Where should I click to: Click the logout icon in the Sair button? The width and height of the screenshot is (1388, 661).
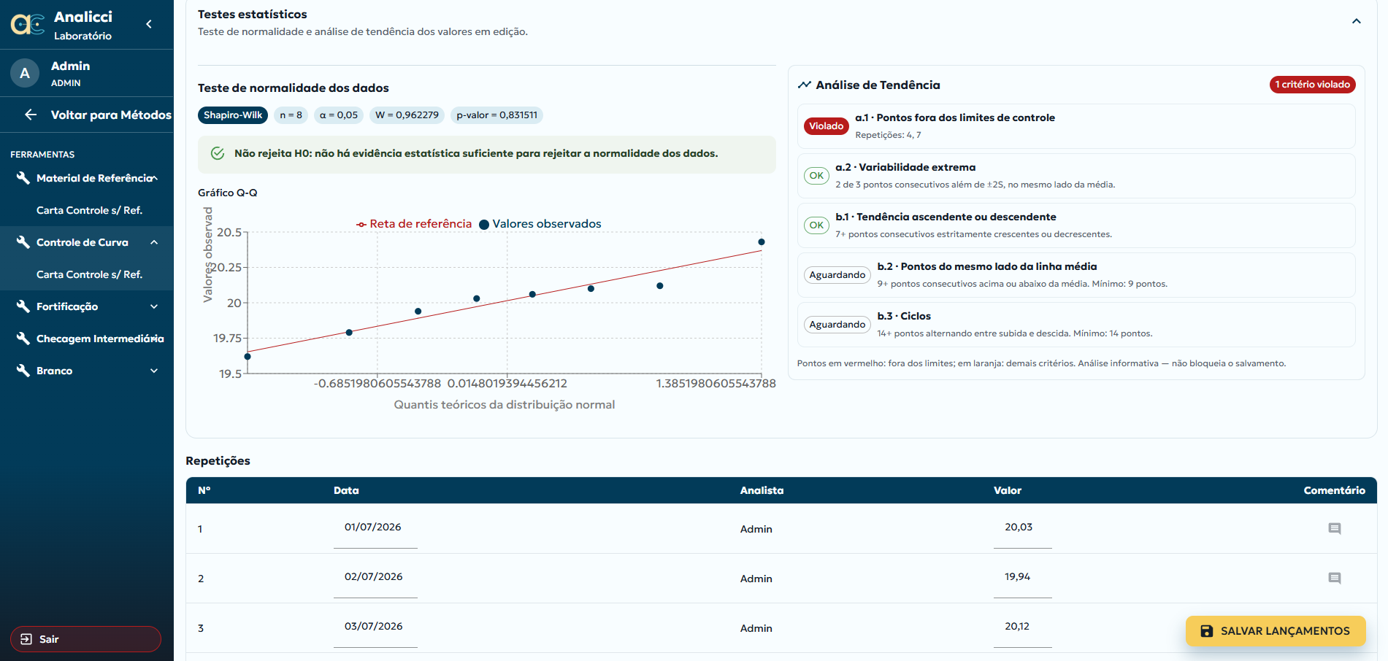click(26, 639)
